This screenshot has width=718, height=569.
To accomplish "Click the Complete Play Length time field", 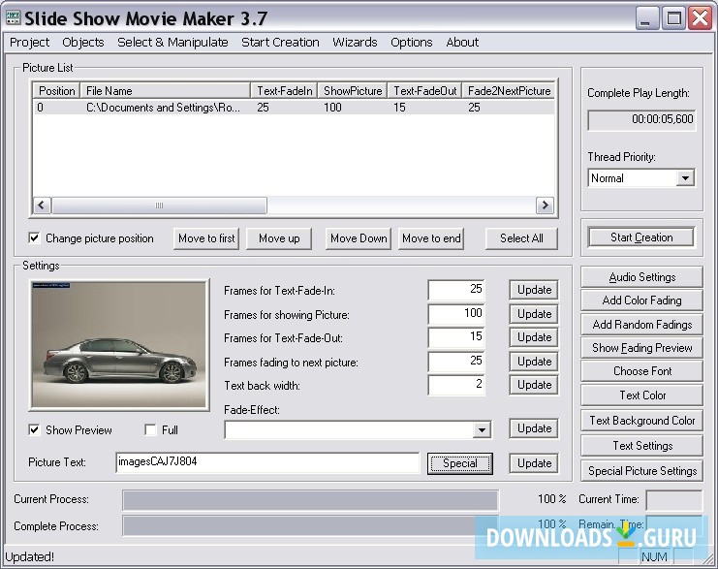I will coord(641,120).
